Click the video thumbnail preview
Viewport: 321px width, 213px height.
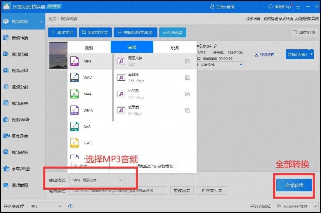click(x=58, y=56)
